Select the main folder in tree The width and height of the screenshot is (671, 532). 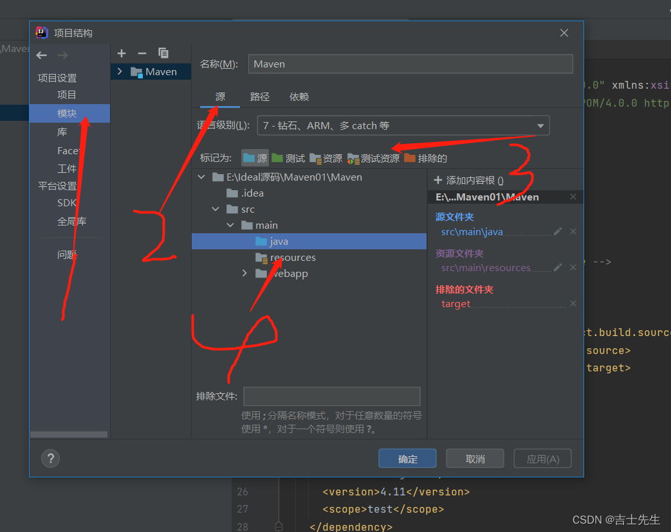pos(259,225)
